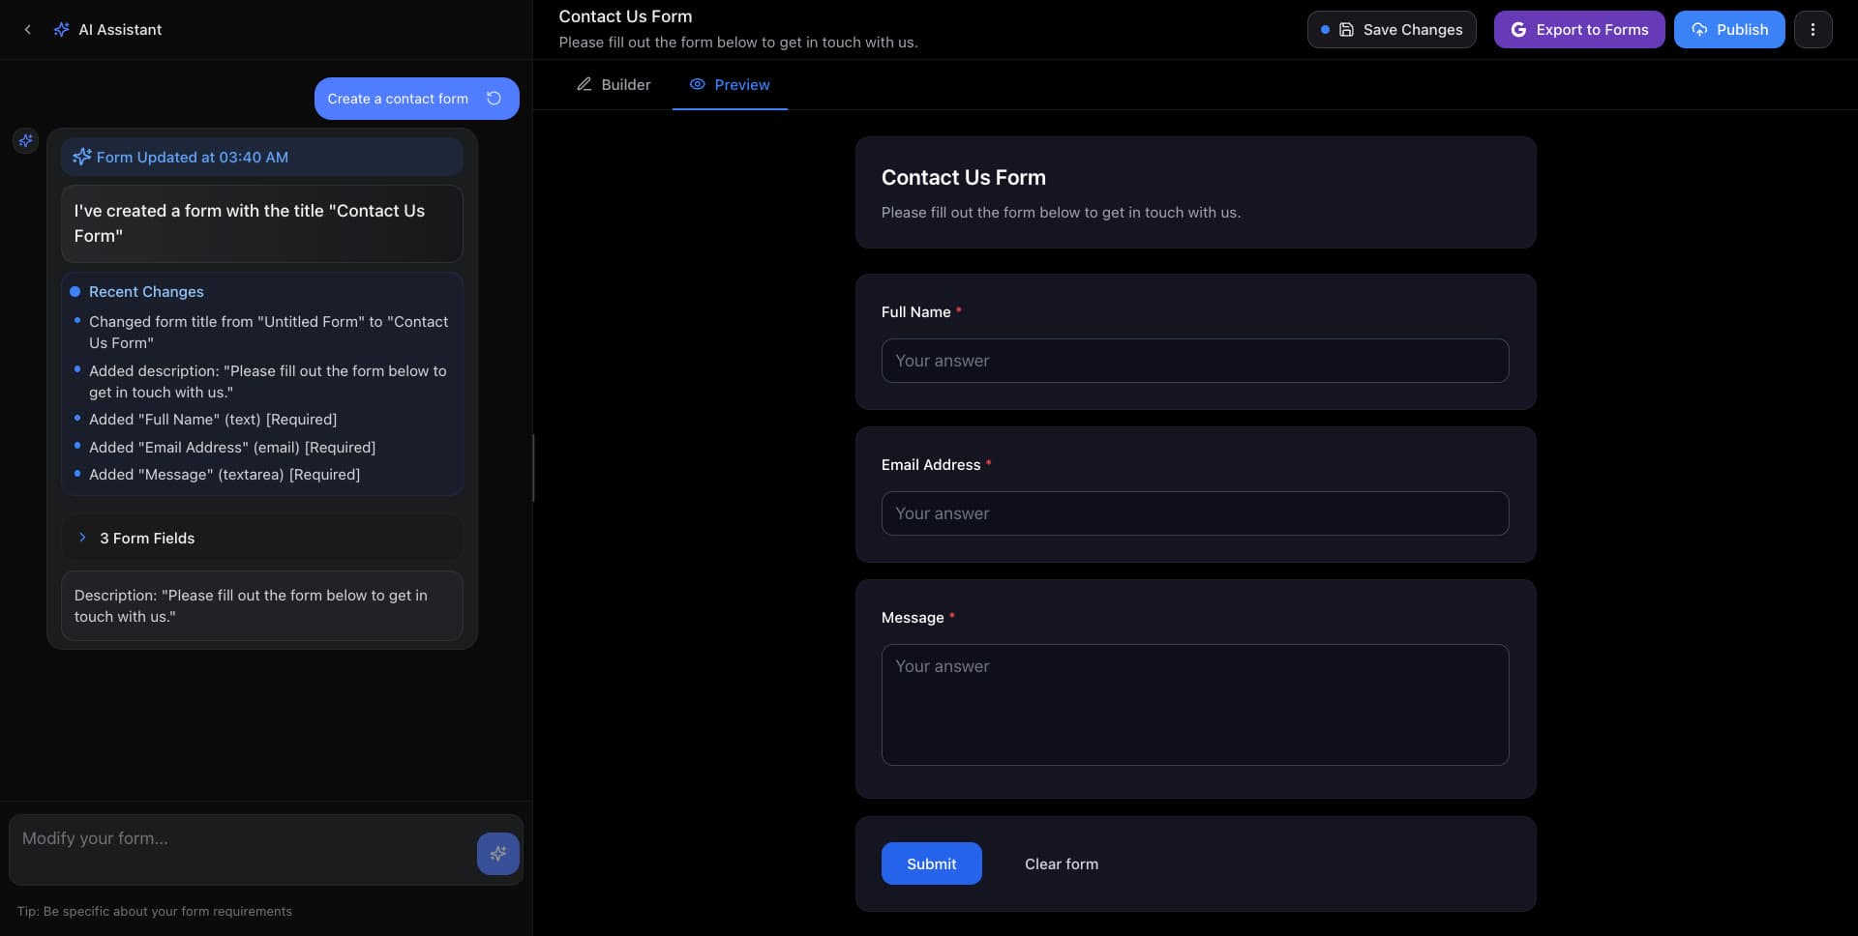This screenshot has height=936, width=1858.
Task: Click the AI Assistant sparkle icon in header
Action: [x=61, y=30]
